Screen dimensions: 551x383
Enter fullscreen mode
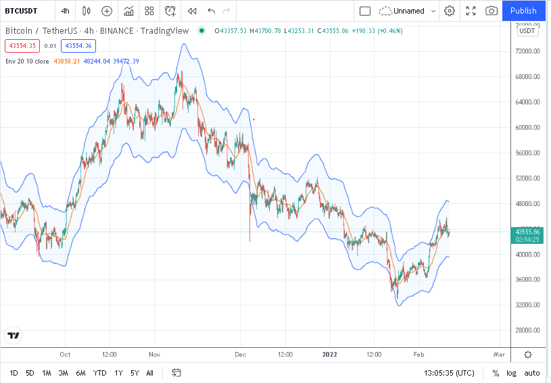pyautogui.click(x=471, y=11)
